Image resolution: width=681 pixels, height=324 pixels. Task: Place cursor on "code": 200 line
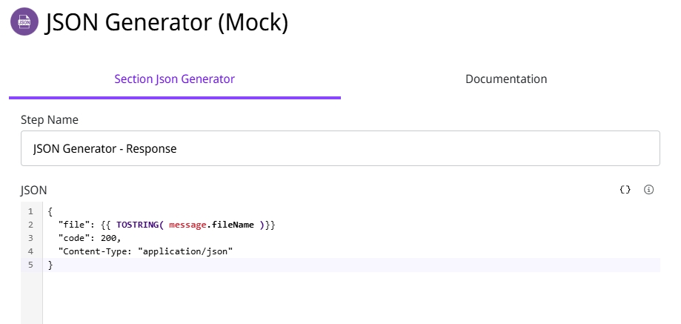(89, 238)
